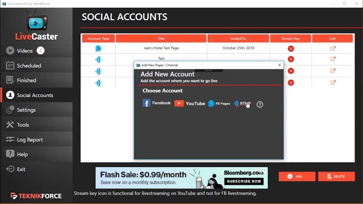Click page icon for Jeet's Hotel Test Page

(x=98, y=48)
